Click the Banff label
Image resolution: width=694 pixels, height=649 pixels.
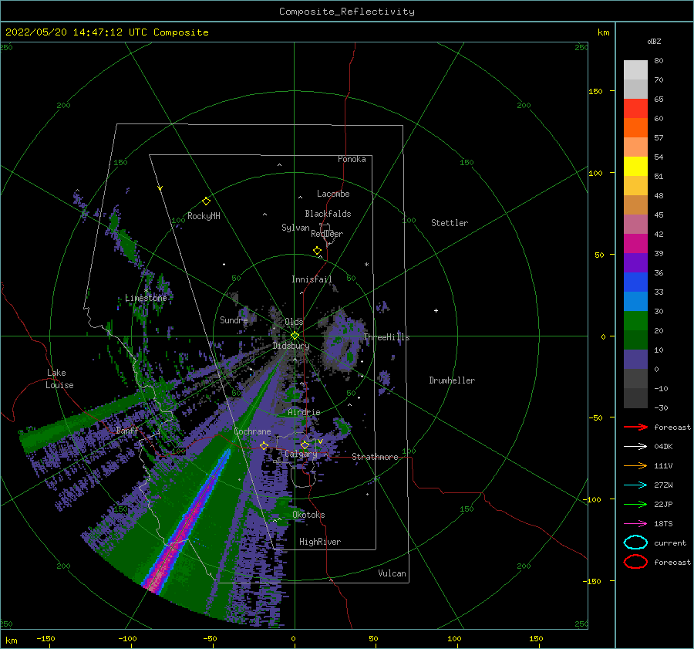coord(127,431)
